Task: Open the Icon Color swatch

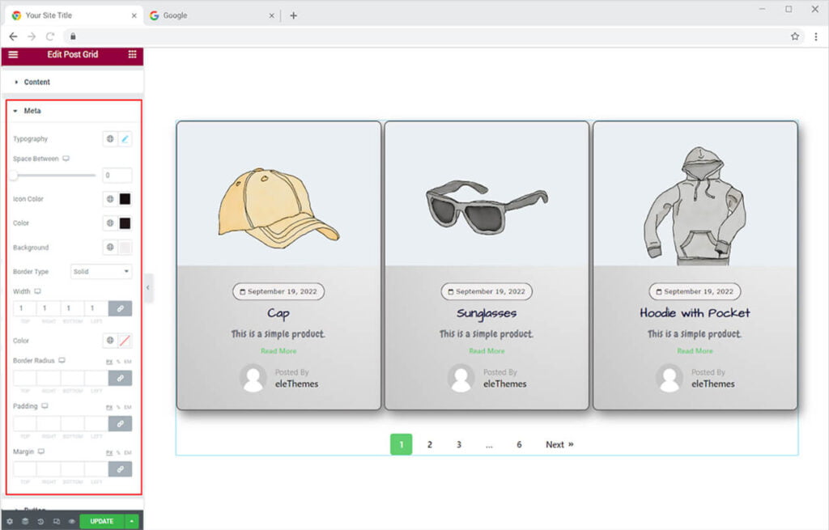Action: (x=125, y=199)
